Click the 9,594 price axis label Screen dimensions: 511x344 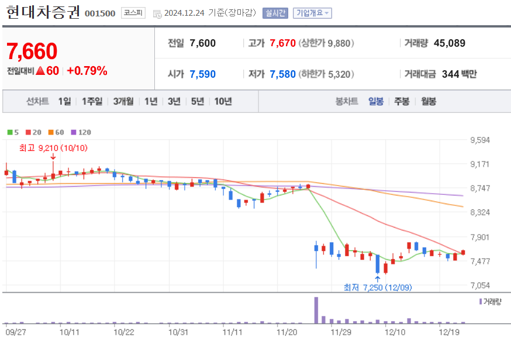(480, 140)
